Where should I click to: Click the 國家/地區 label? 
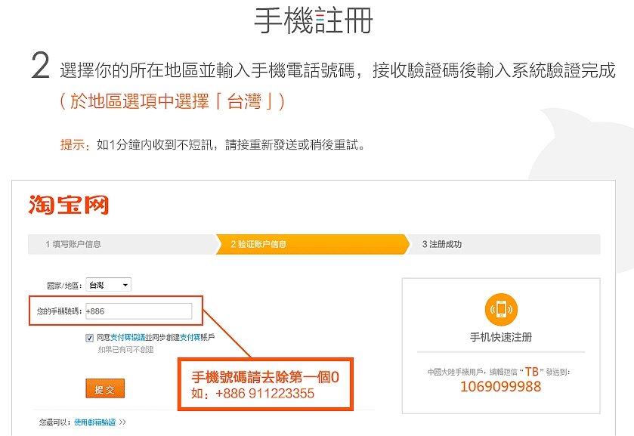tap(64, 286)
